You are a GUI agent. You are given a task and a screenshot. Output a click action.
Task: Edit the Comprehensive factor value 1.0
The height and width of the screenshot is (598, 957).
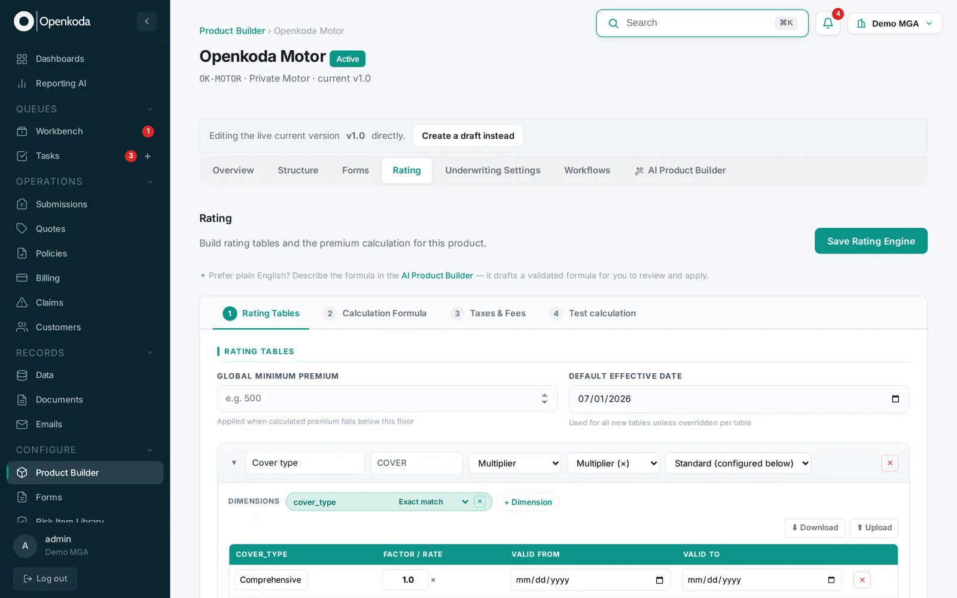(406, 579)
